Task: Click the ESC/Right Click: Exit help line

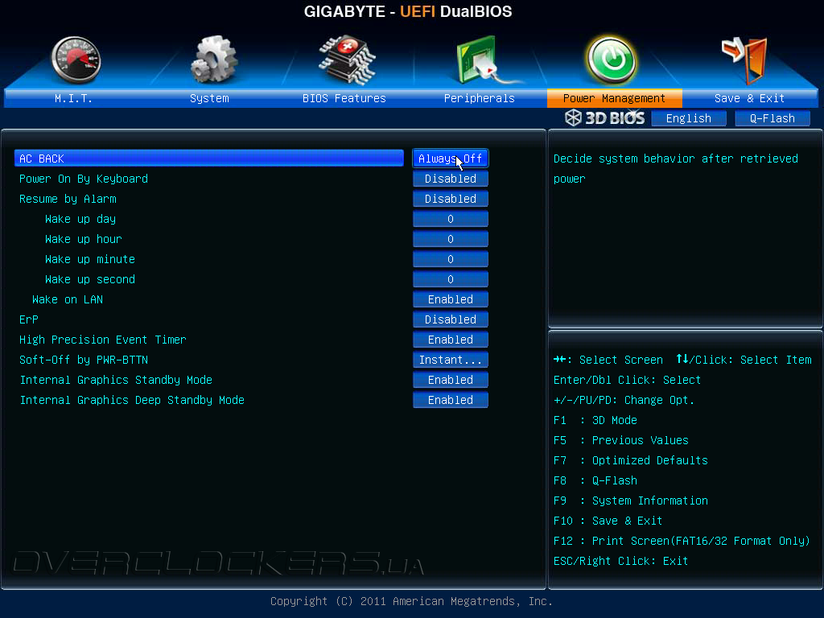Action: coord(620,561)
